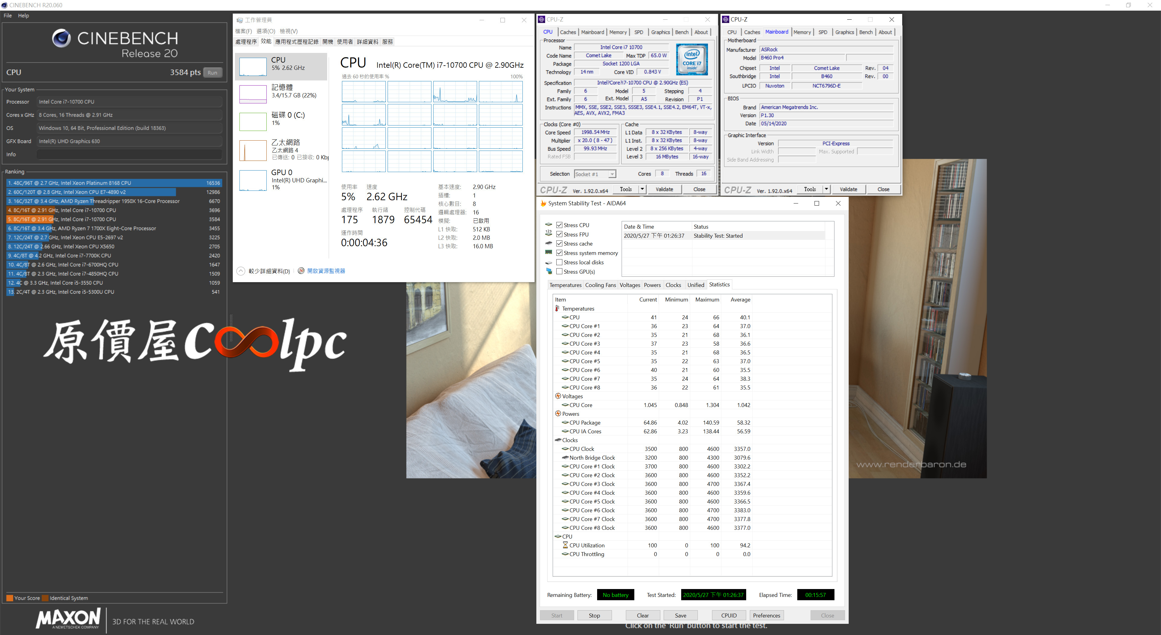This screenshot has width=1161, height=635.
Task: Open the Cinebench Help menu
Action: 24,15
